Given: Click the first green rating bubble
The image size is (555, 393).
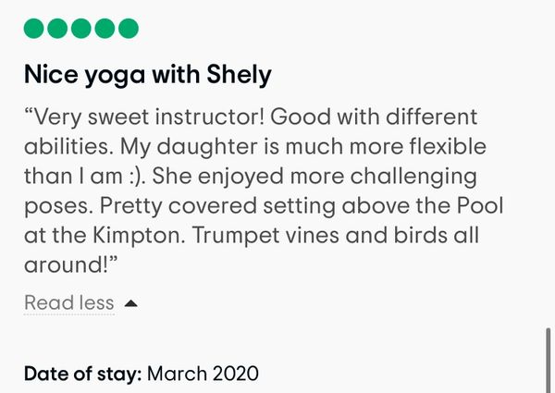Looking at the screenshot, I should pyautogui.click(x=35, y=29).
